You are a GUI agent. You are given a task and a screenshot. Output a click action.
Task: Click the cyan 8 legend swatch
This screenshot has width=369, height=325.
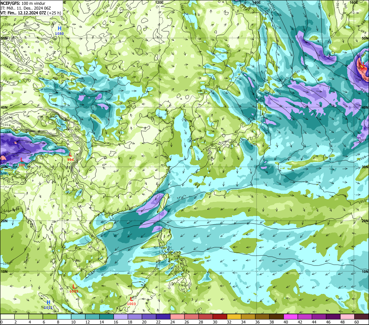(x=64, y=316)
